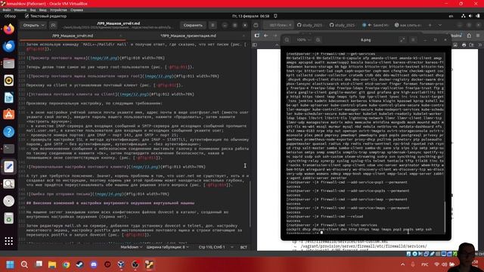
Task: Launch Thunderbird mail from the dock
Action: (x=8, y=46)
